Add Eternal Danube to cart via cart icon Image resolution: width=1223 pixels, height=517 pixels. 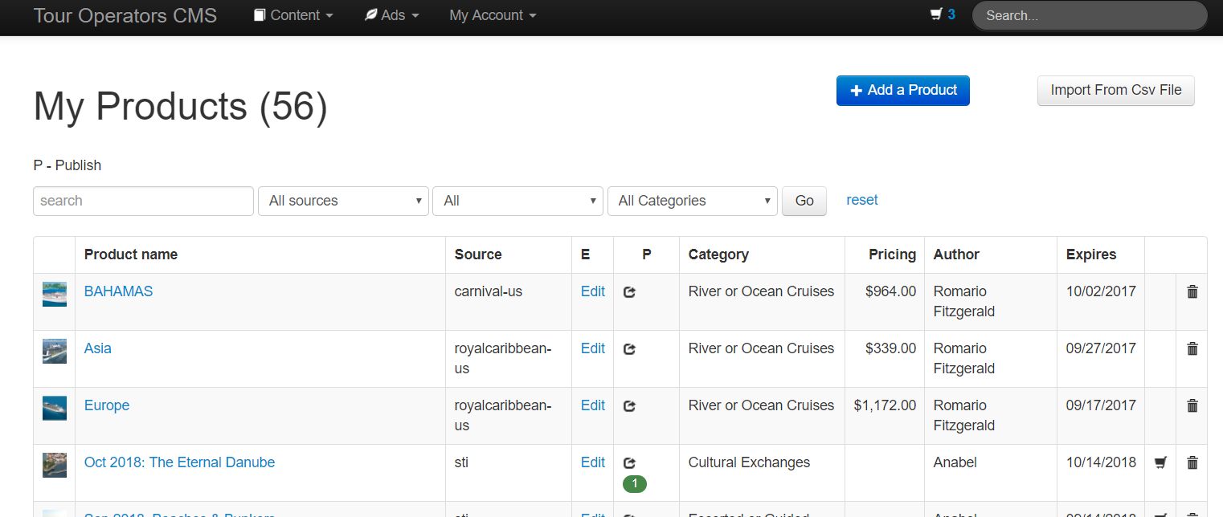click(1160, 463)
